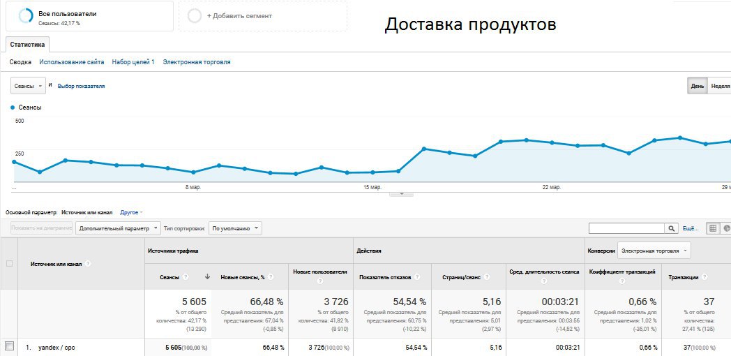Collapse the chart using the small arrow handle
731x356 pixels.
click(401, 193)
